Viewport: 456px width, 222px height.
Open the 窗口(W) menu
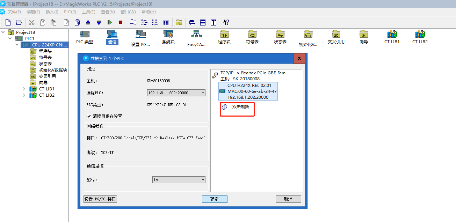coord(128,12)
